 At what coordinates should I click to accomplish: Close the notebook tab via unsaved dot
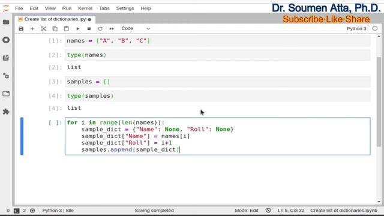[x=89, y=19]
